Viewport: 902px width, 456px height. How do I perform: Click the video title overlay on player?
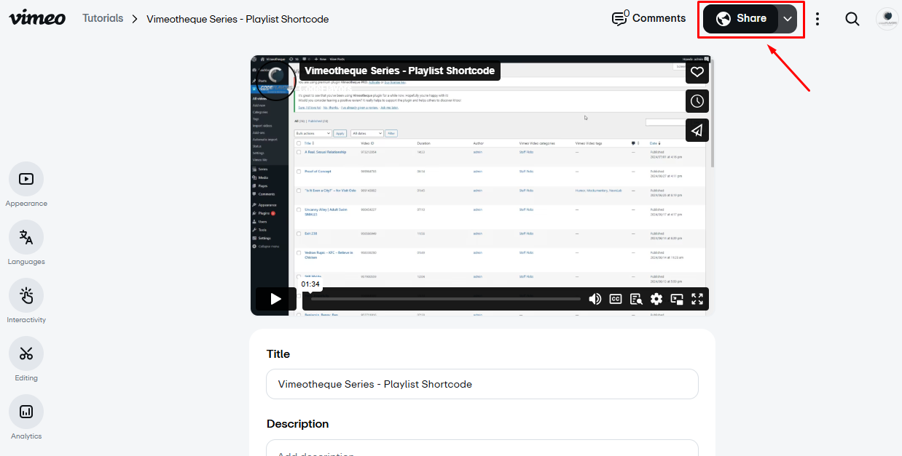click(399, 71)
